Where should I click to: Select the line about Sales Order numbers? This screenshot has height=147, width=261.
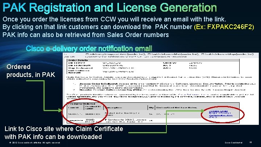86,35
